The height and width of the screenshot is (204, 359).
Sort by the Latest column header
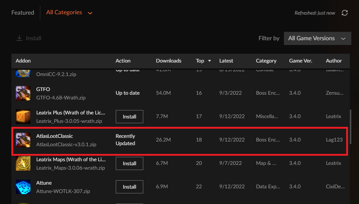(x=226, y=61)
